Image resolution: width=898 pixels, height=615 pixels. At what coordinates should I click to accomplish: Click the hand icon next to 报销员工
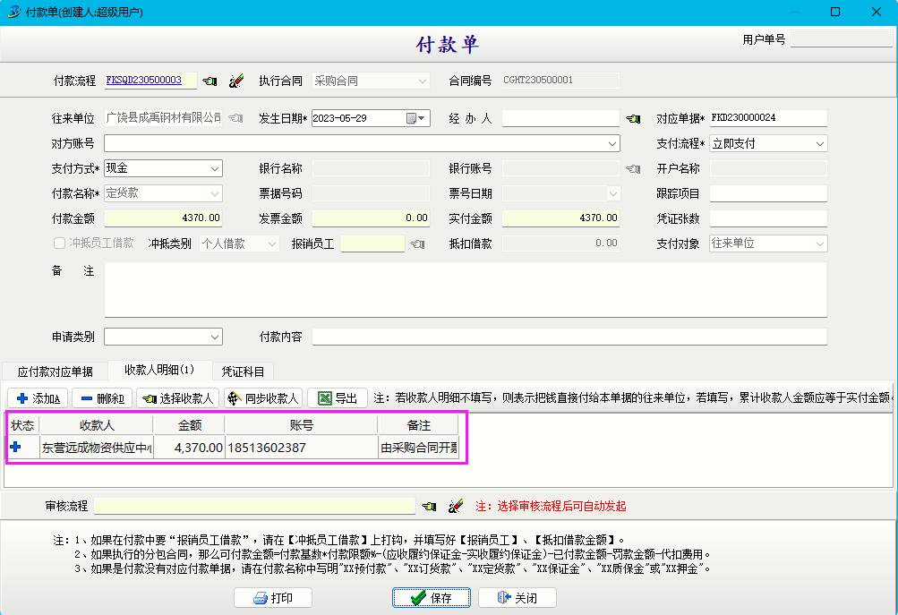click(x=417, y=243)
